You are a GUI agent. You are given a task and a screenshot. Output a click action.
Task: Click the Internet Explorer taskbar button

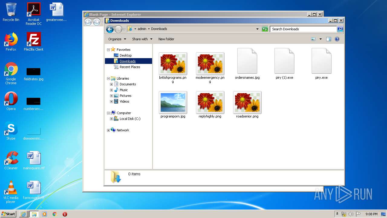click(23, 214)
